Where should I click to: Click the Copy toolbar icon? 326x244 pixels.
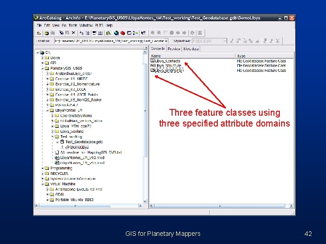tap(61, 33)
